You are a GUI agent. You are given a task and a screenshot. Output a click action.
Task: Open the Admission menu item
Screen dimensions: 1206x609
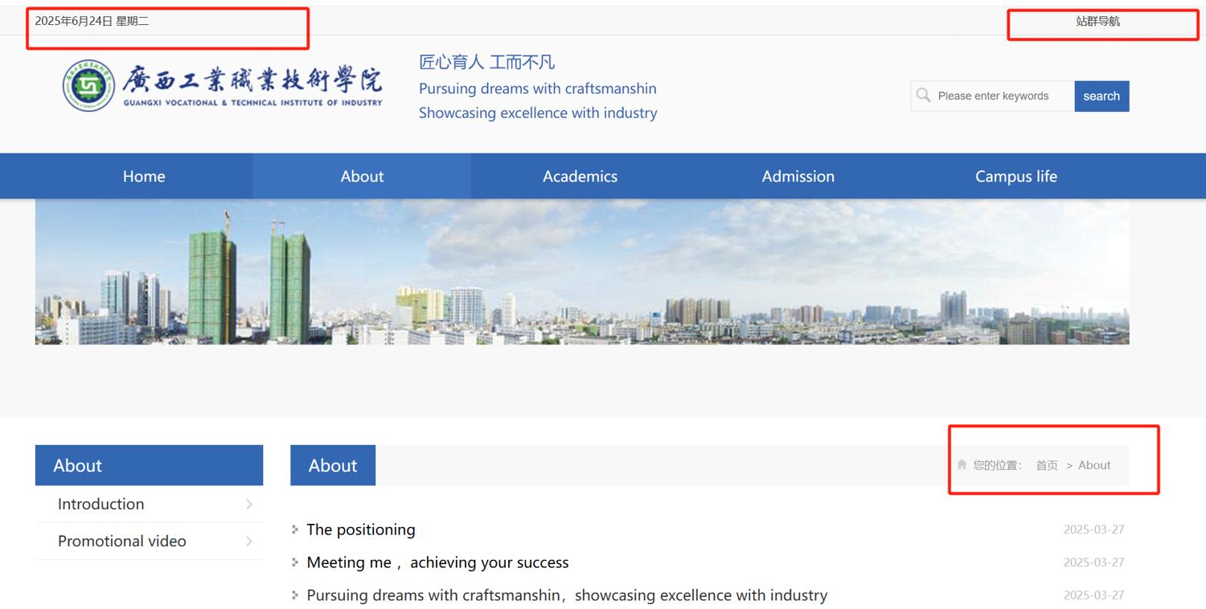(x=798, y=176)
